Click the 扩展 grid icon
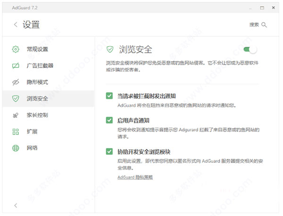This screenshot has width=283, height=216. (x=16, y=132)
